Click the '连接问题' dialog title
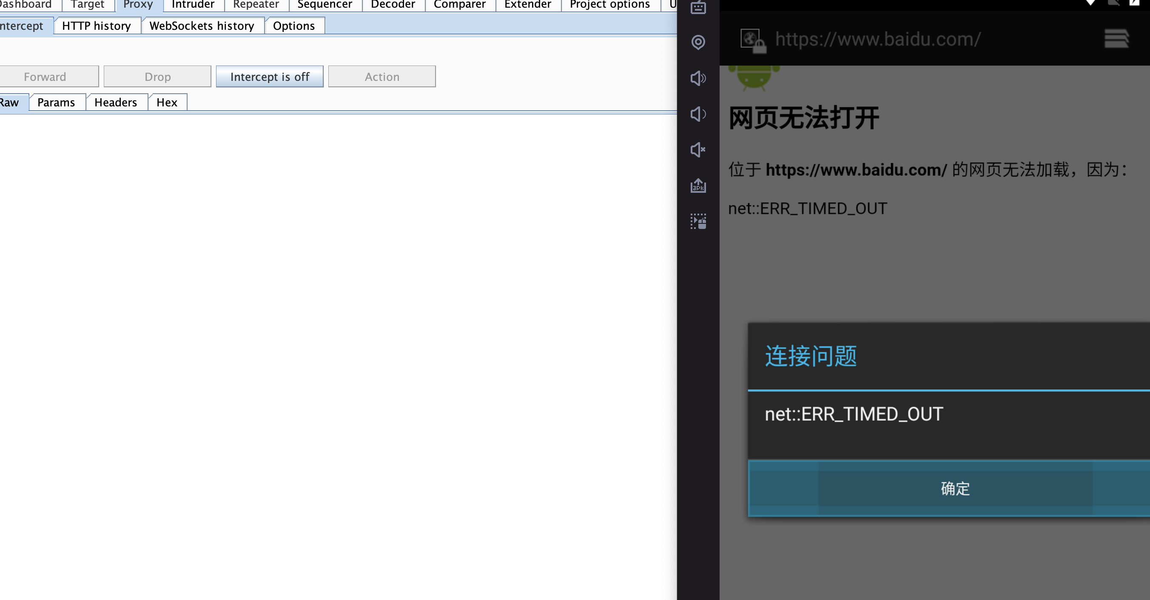The image size is (1150, 600). 811,356
